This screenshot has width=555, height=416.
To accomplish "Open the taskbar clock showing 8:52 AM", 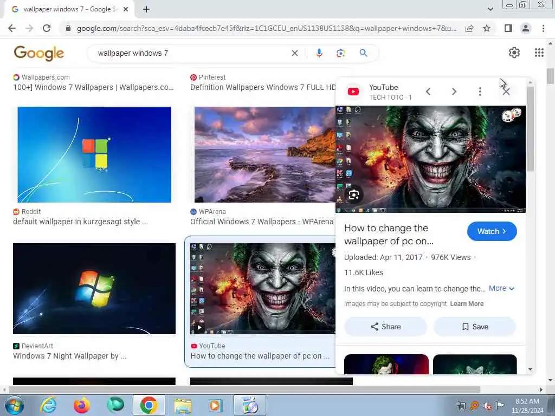I will 527,406.
